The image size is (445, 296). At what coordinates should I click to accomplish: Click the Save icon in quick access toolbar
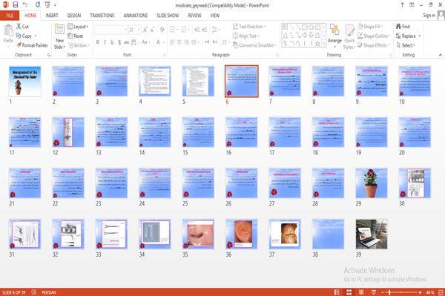pyautogui.click(x=16, y=4)
